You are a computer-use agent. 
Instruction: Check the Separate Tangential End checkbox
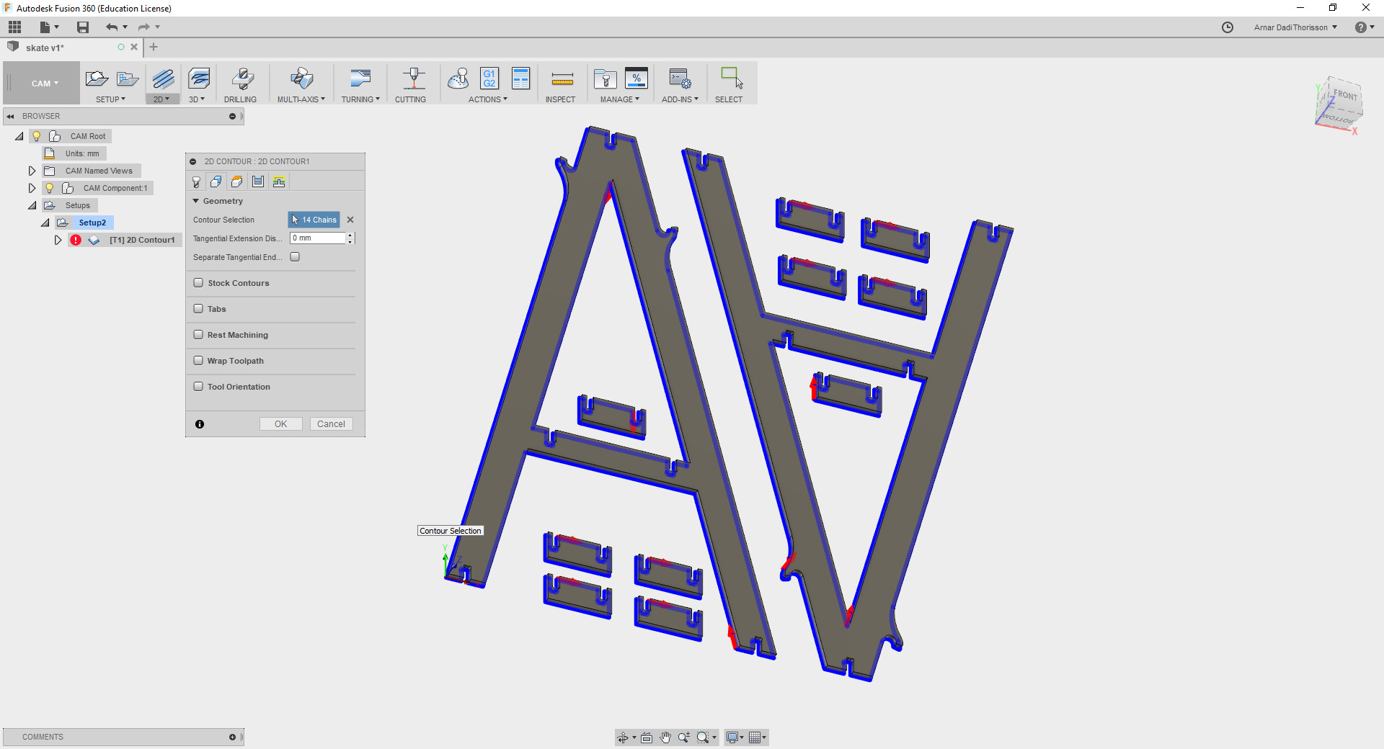pyautogui.click(x=295, y=257)
